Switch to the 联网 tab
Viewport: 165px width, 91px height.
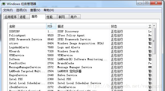coord(63,17)
